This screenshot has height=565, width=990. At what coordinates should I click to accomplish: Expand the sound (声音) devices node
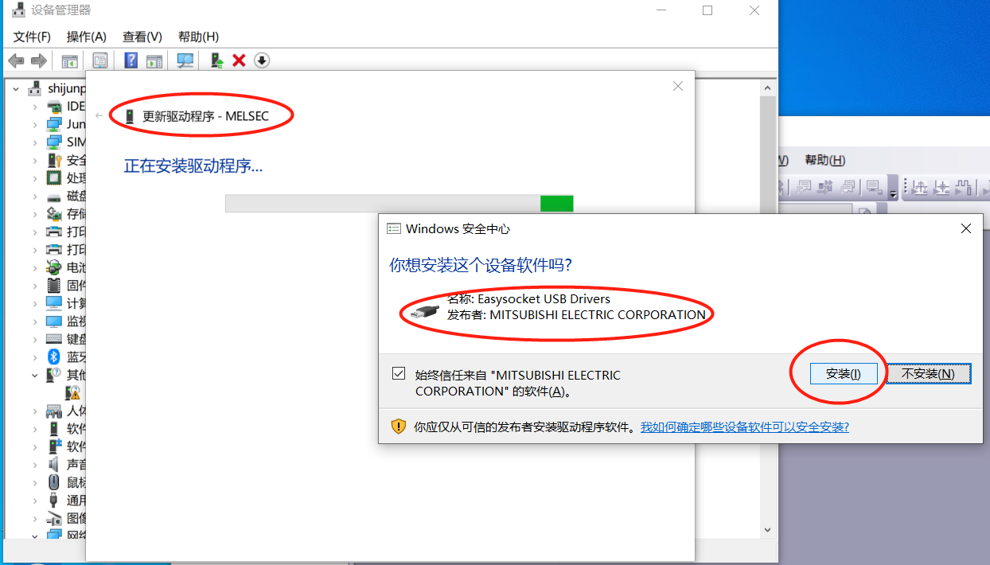pyautogui.click(x=35, y=465)
